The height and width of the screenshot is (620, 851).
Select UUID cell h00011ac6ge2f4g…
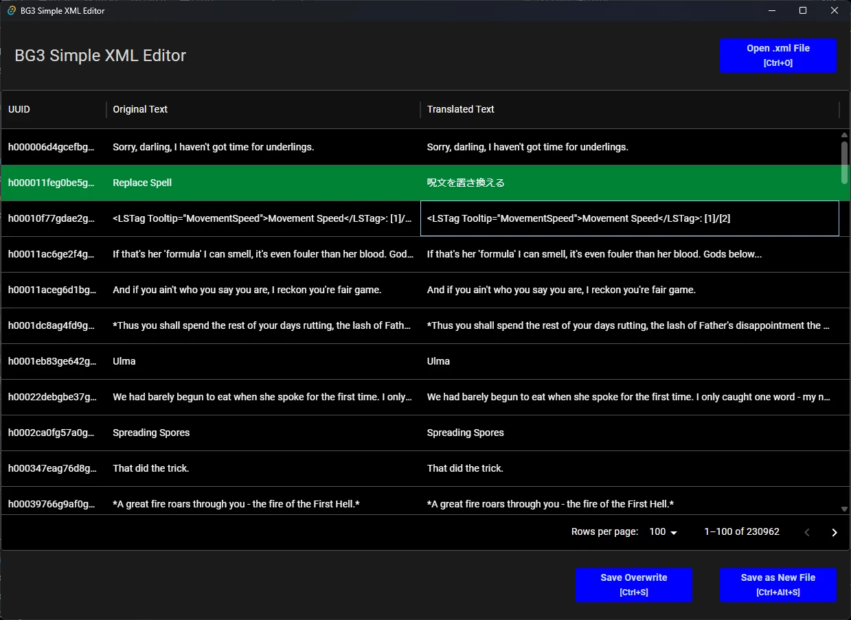tap(54, 254)
